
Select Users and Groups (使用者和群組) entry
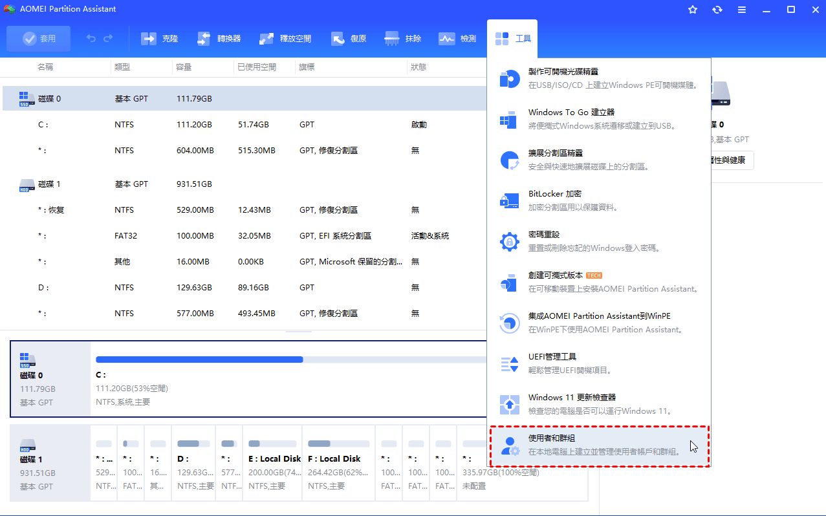coord(600,446)
